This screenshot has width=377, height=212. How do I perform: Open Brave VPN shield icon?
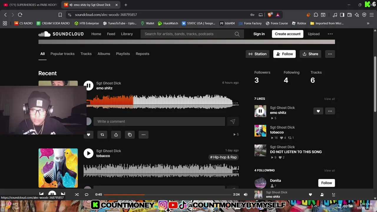point(364,15)
